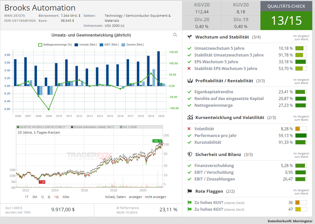The height and width of the screenshot is (224, 315).
Task: Select the 3M chart timeframe
Action: 35,197
